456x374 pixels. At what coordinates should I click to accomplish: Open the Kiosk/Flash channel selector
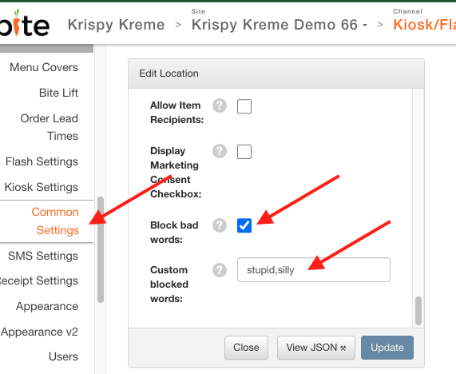(x=424, y=25)
